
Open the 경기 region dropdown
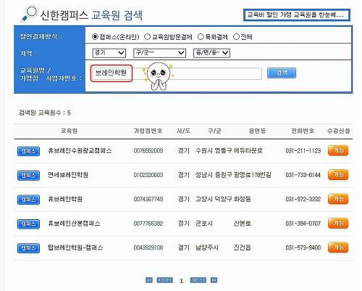[109, 53]
